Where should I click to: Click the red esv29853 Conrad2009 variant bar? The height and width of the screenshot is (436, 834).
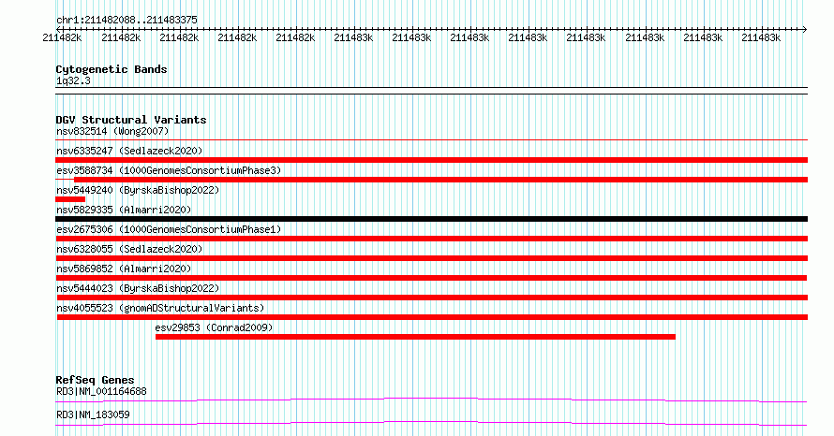click(x=415, y=337)
